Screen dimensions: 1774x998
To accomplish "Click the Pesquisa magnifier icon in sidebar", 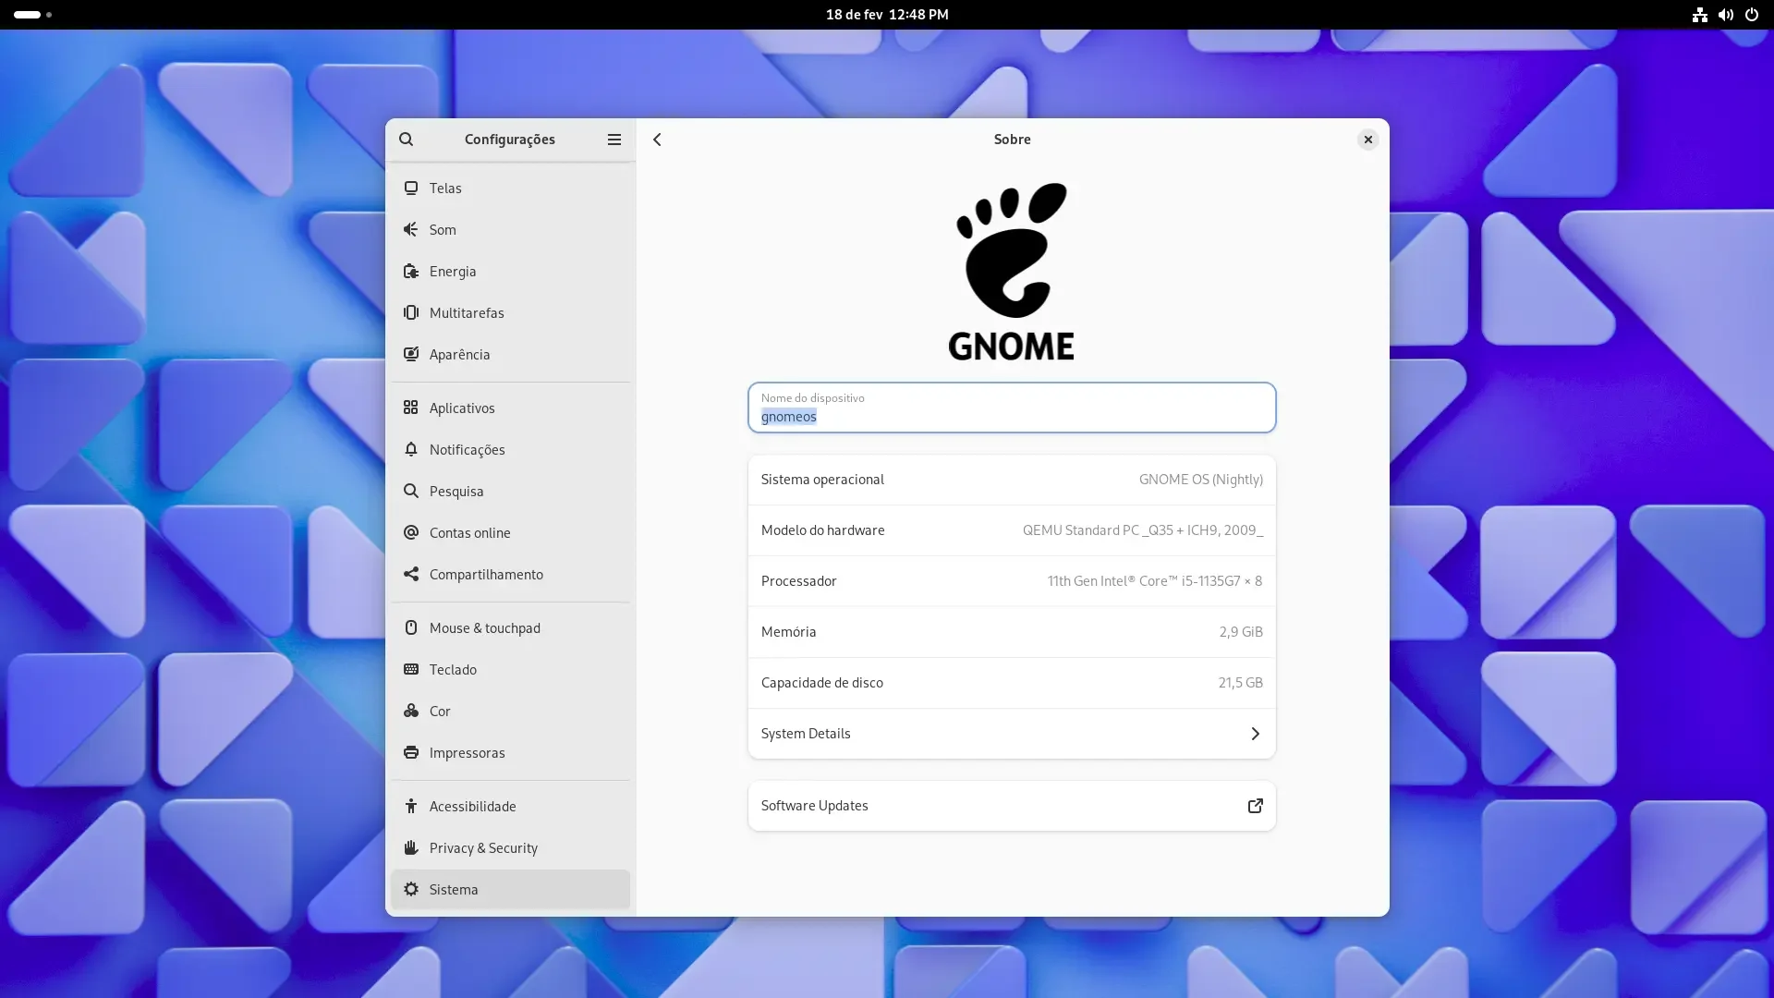I will coord(411,491).
